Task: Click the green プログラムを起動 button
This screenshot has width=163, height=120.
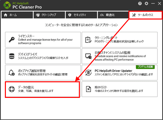Action: (x=145, y=67)
